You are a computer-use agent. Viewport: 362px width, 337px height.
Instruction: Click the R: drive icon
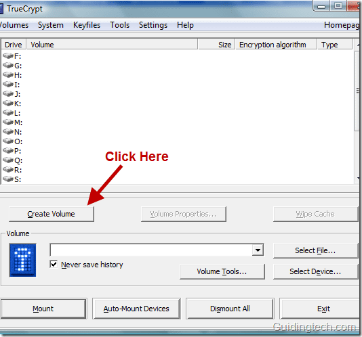click(x=8, y=170)
